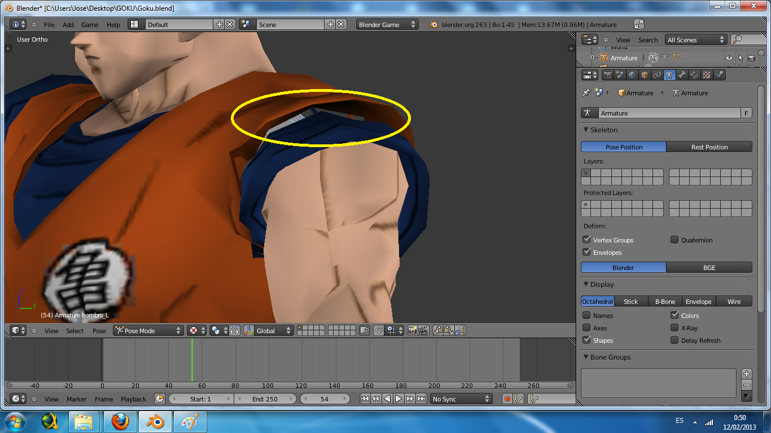
Task: Expand the Armature item in outliner
Action: 592,58
